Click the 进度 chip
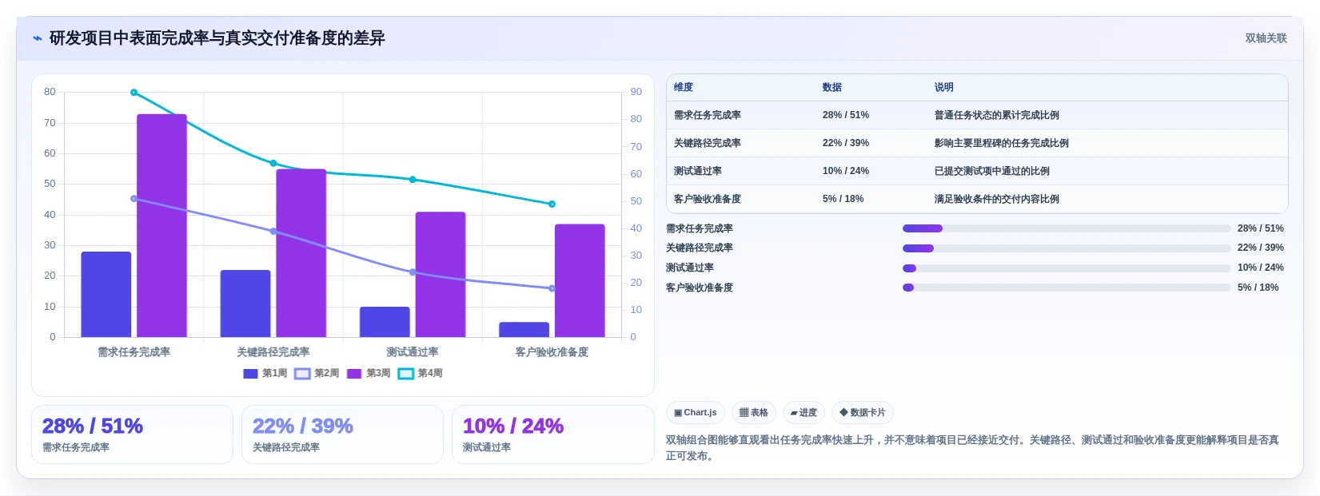 coord(804,412)
